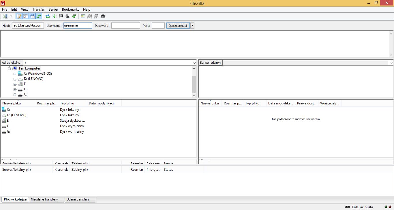Click the Password input field

point(125,25)
